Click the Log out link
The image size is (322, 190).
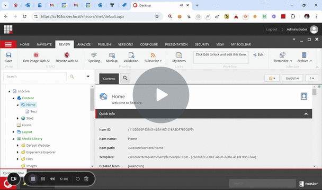click(x=272, y=30)
